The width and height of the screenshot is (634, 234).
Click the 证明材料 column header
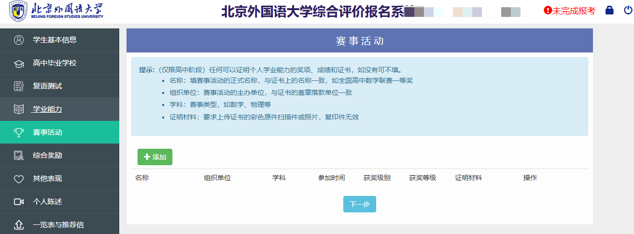468,178
